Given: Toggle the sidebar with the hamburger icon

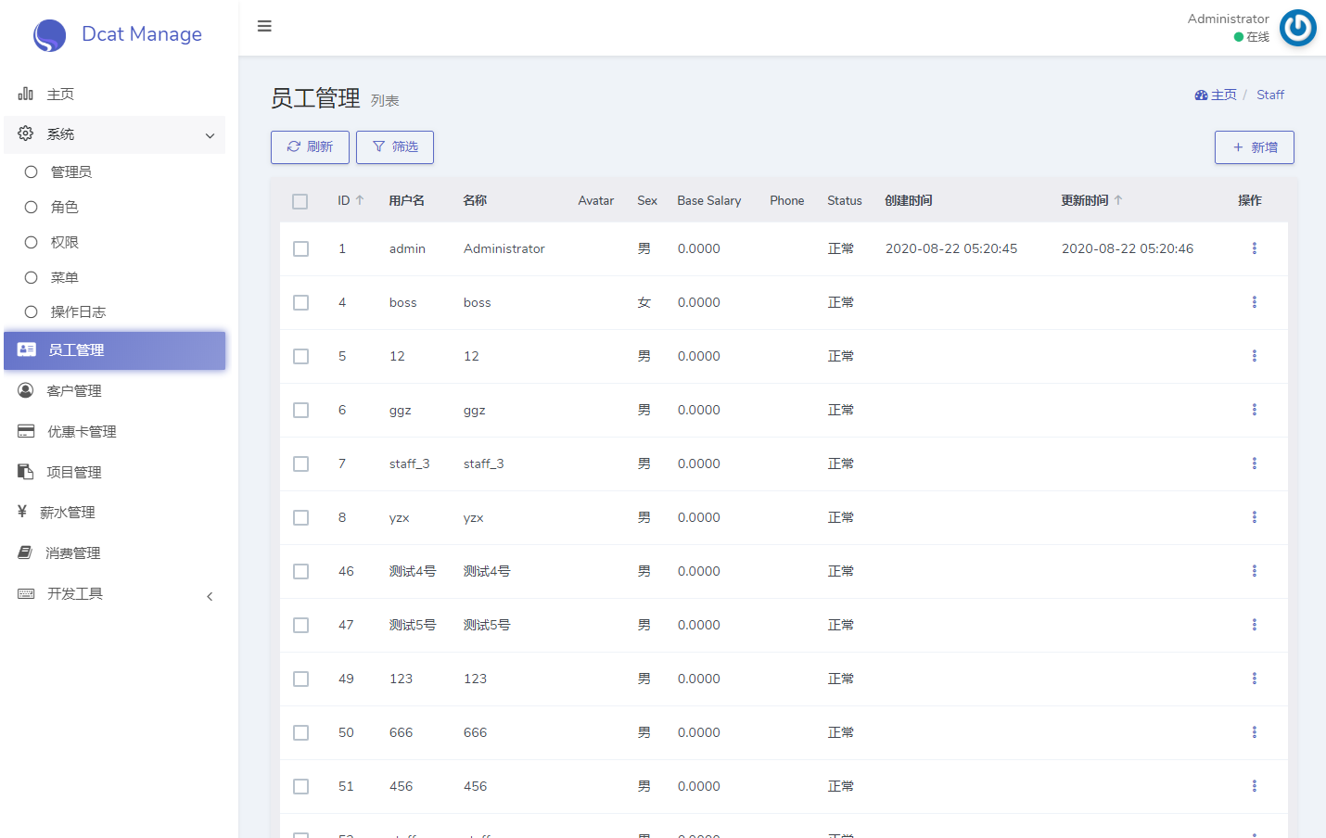Looking at the screenshot, I should (264, 26).
